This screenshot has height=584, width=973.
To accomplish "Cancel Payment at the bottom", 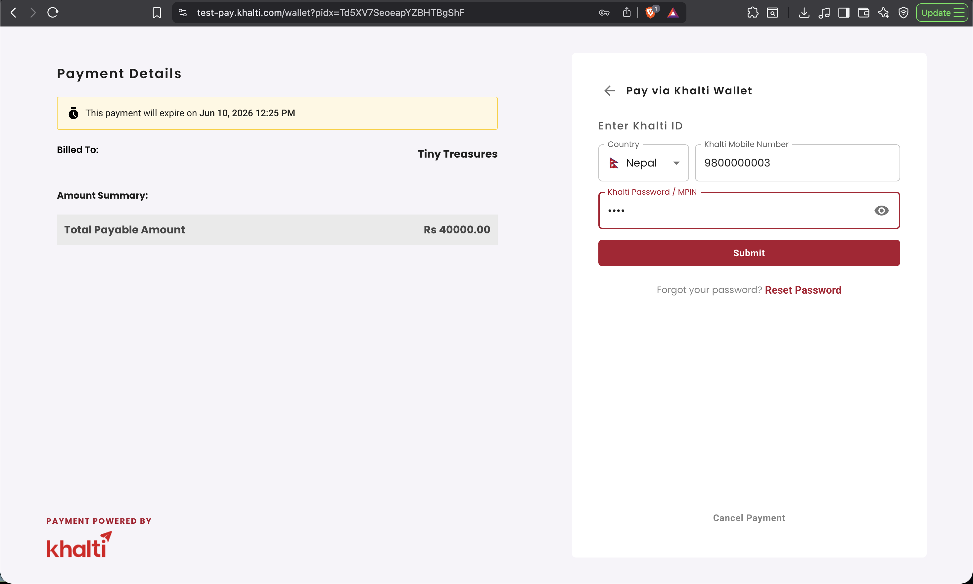I will pyautogui.click(x=749, y=518).
